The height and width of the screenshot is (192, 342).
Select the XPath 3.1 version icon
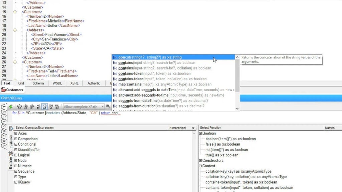click(32, 107)
